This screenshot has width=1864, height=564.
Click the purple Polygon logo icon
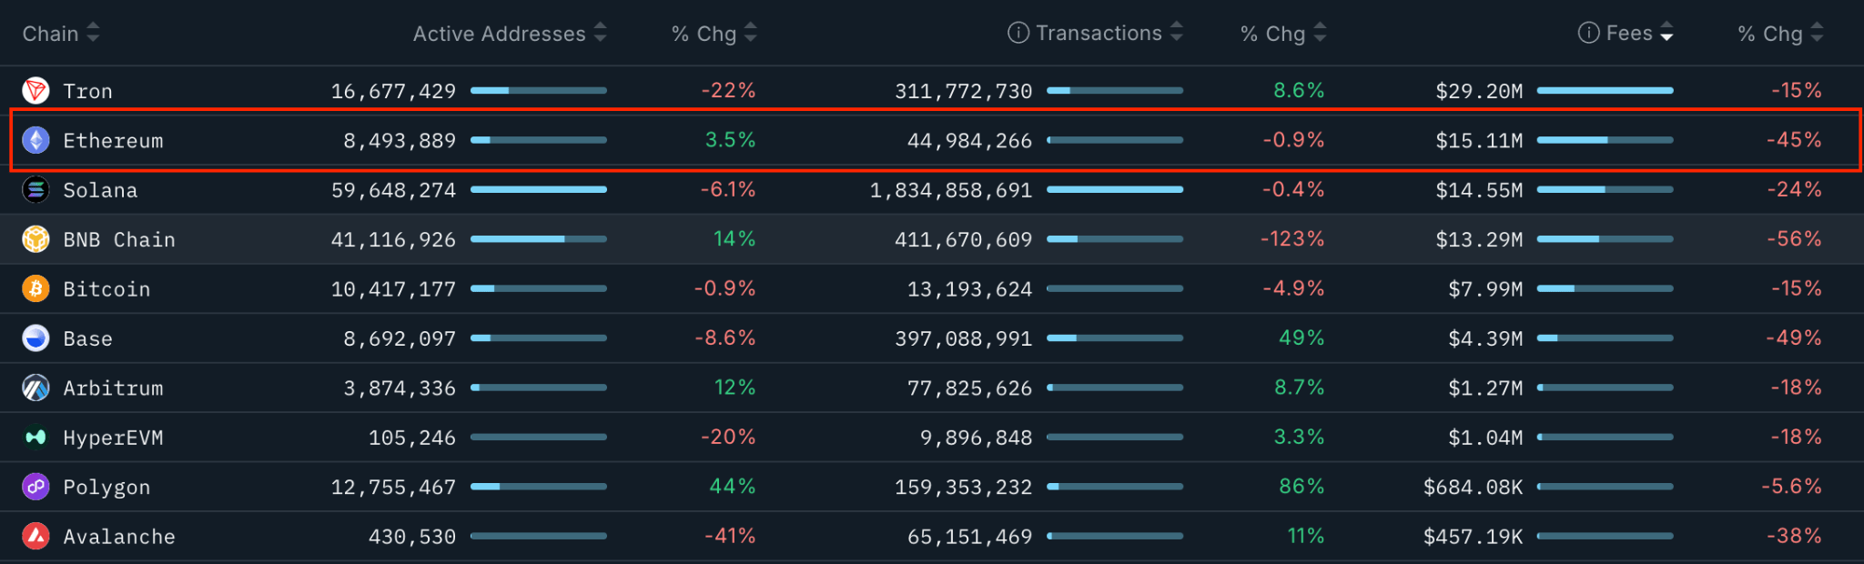point(35,487)
